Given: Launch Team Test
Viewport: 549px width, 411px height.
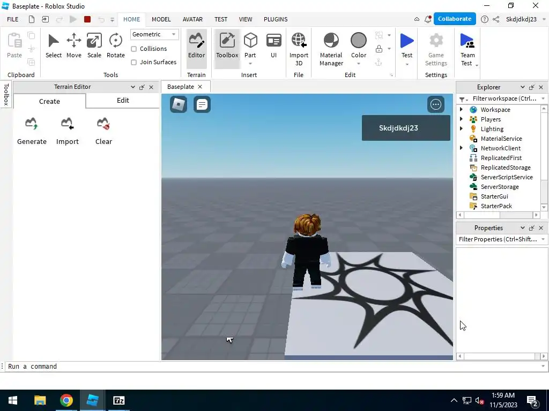Looking at the screenshot, I should click(468, 49).
